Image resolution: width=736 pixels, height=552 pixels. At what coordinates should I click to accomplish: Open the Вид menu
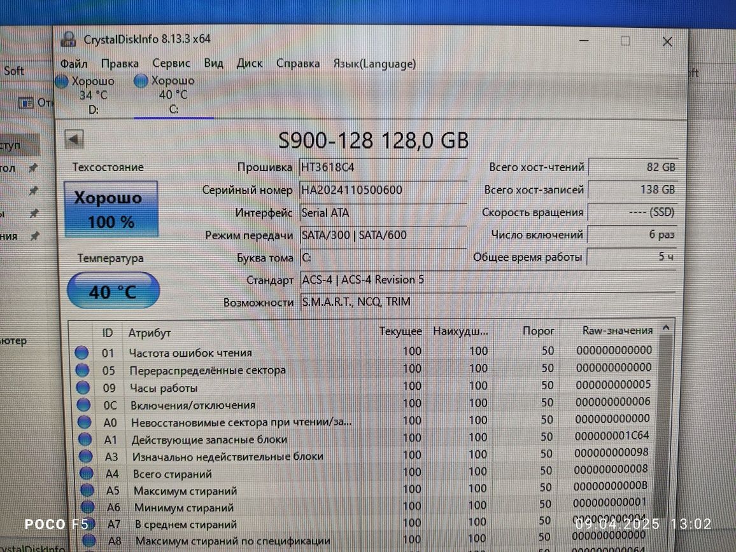(x=213, y=63)
